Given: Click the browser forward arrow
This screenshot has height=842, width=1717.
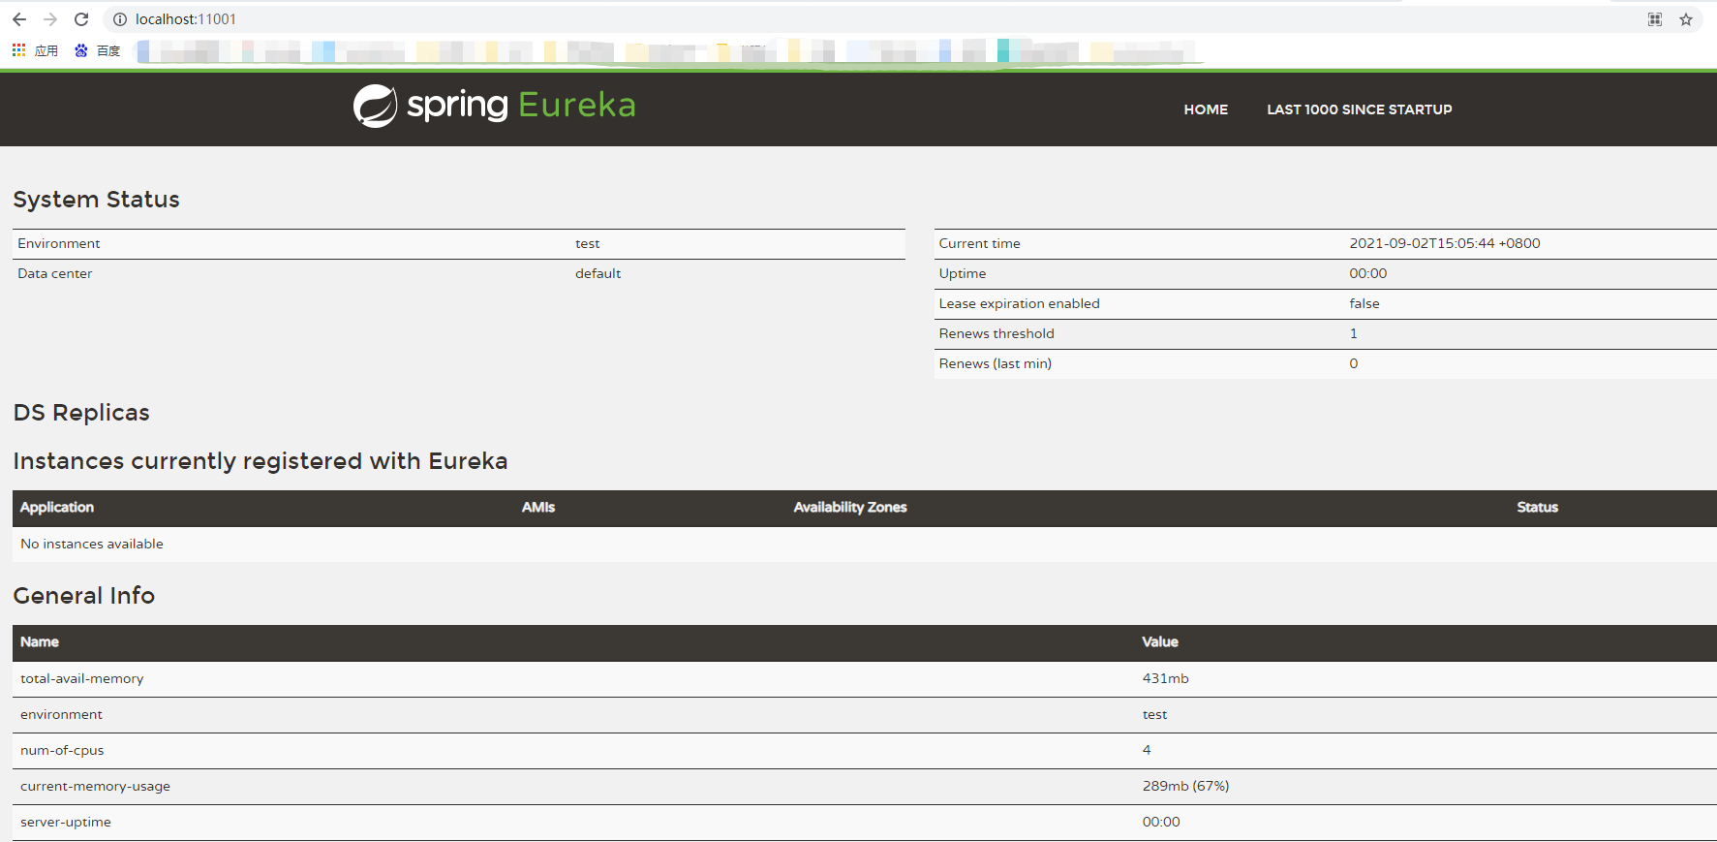Looking at the screenshot, I should pos(50,19).
